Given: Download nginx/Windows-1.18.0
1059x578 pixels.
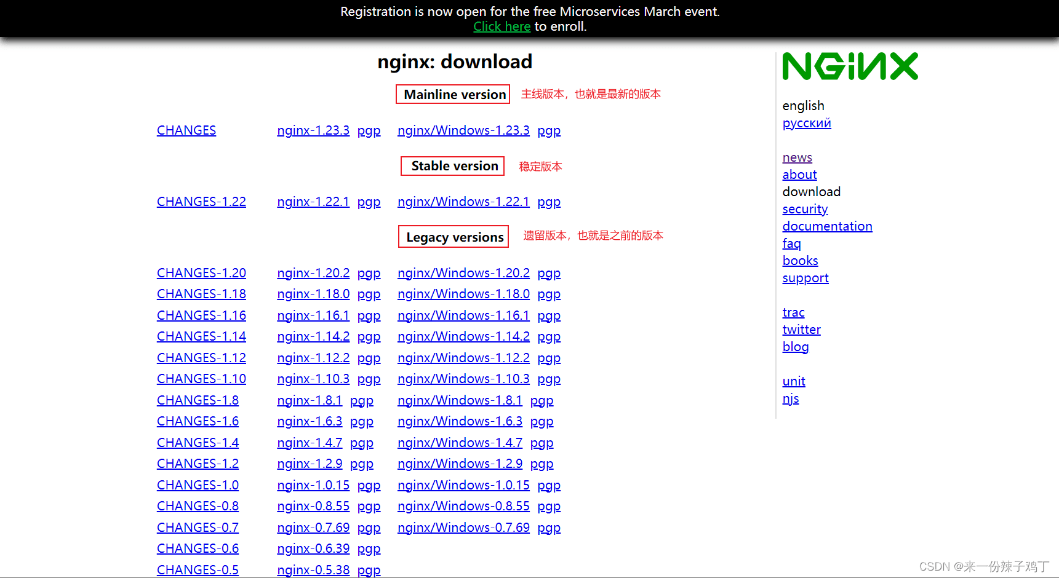Looking at the screenshot, I should 463,294.
